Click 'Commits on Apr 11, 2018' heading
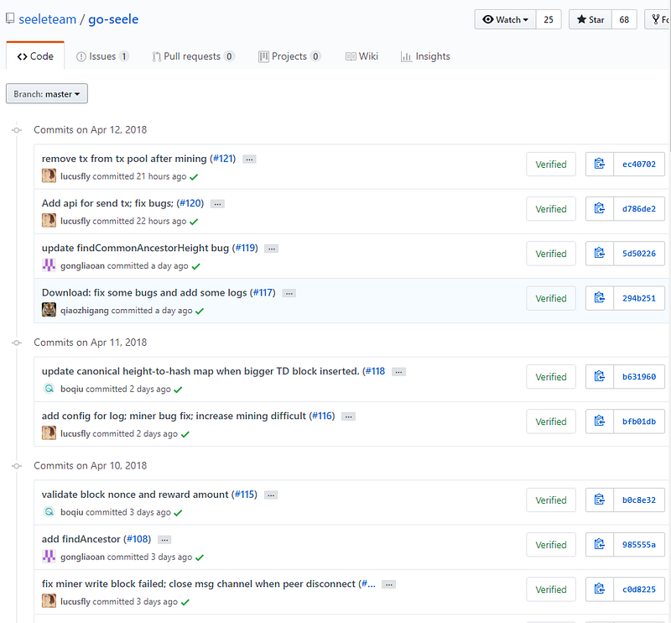The width and height of the screenshot is (671, 623). tap(91, 343)
